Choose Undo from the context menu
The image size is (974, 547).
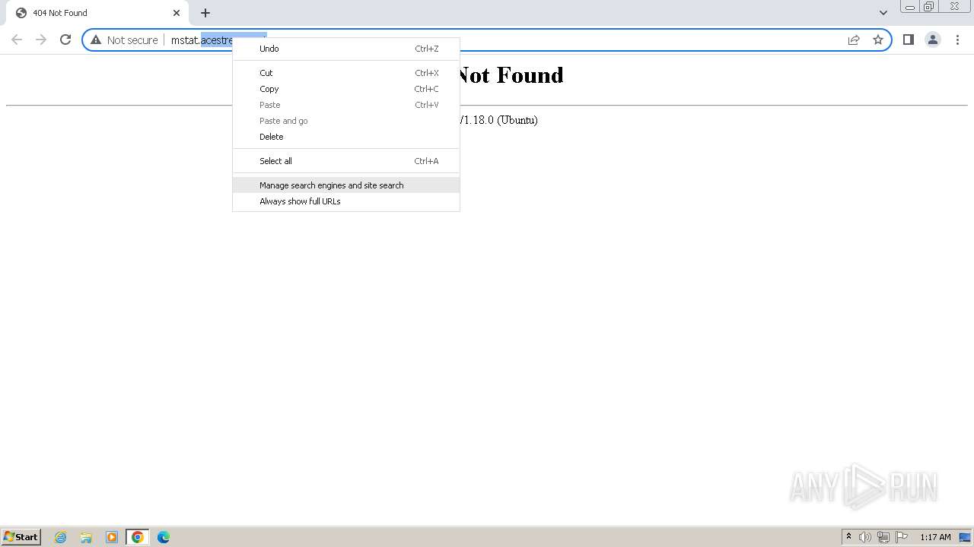click(x=346, y=49)
